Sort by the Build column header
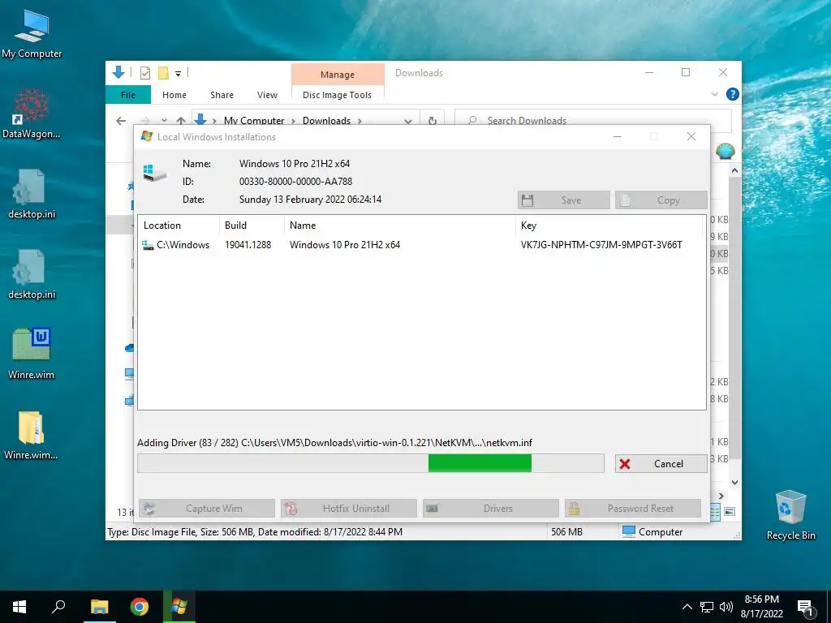The image size is (831, 623). 252,226
